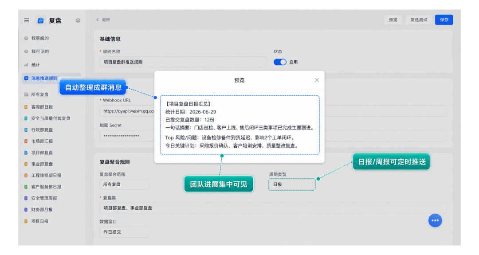Open 客服部日报 in the sidebar
Image resolution: width=479 pixels, height=255 pixels.
tap(42, 107)
